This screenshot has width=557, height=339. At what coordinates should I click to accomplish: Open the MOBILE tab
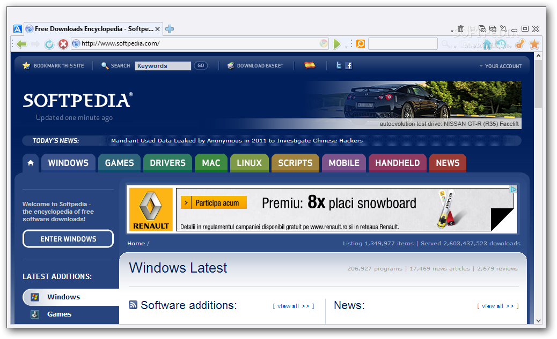point(344,163)
